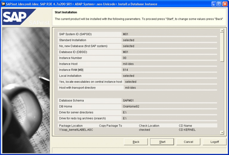
Task: Click the Back button
Action: click(136, 142)
